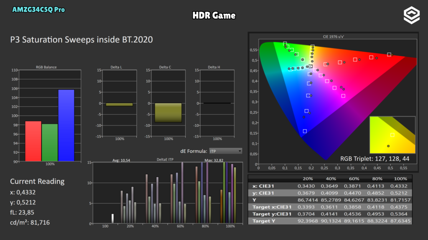The width and height of the screenshot is (428, 240).
Task: Click the Delta L chart title
Action: pos(116,67)
